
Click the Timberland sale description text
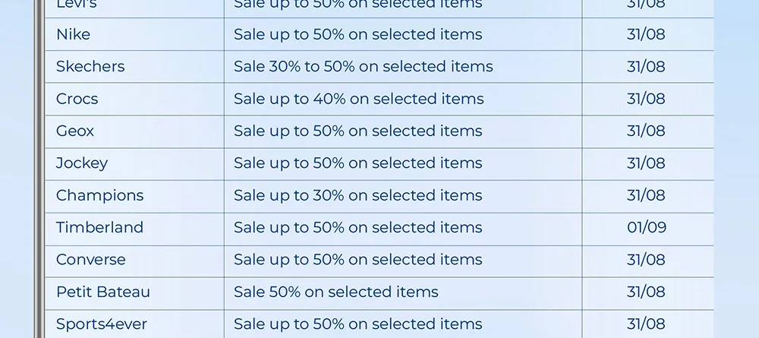[357, 227]
